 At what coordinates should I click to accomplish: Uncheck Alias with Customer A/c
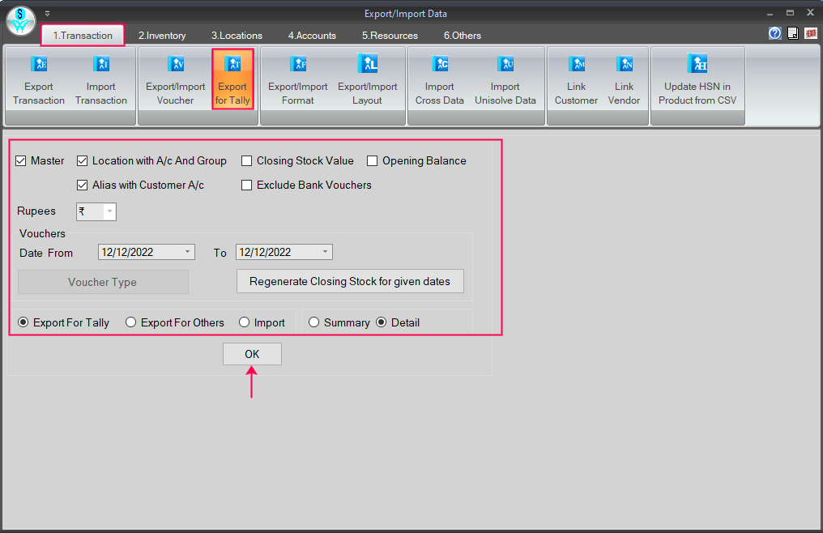[x=82, y=185]
